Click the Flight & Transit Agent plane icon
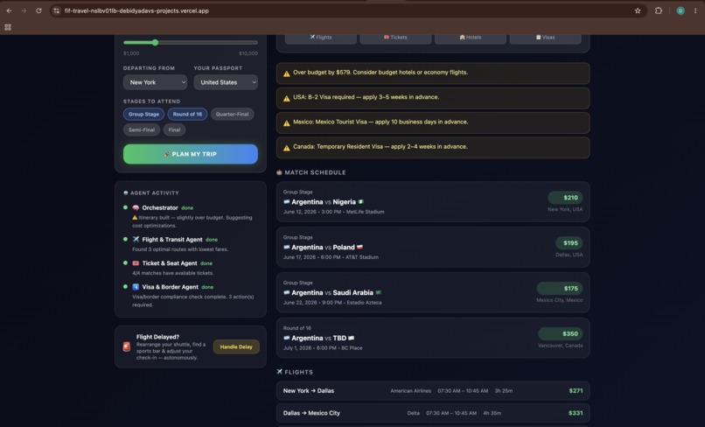 click(136, 240)
